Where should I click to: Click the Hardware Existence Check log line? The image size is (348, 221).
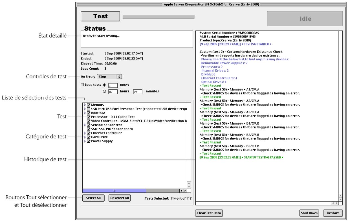tap(241, 52)
